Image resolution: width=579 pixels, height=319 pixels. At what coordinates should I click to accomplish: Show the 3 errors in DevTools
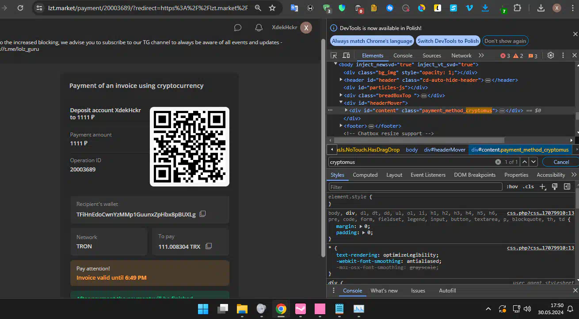(x=505, y=56)
